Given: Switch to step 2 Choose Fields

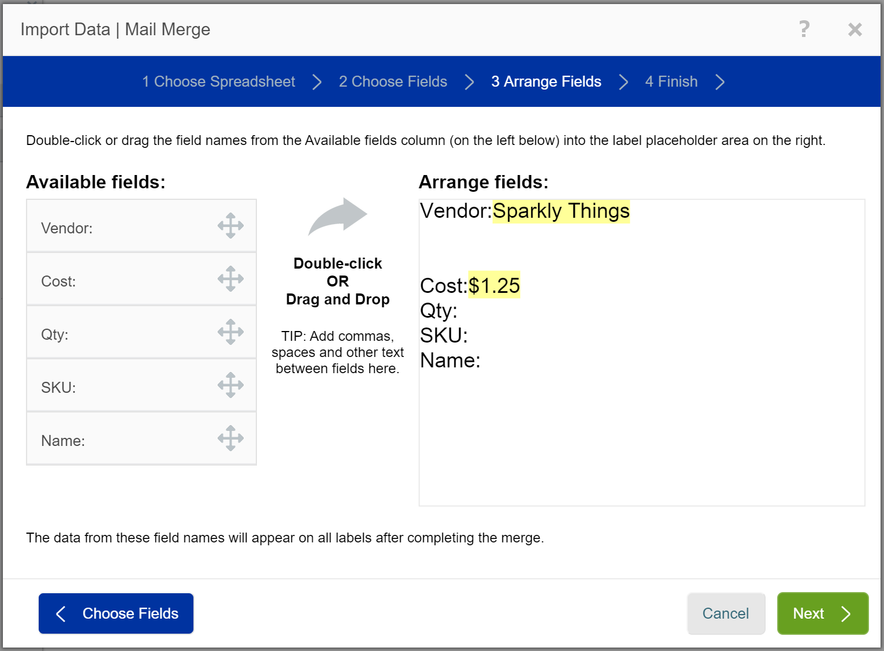Looking at the screenshot, I should pos(393,81).
